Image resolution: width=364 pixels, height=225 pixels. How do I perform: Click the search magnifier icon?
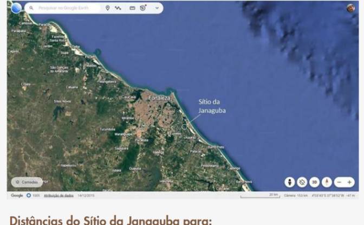coord(31,8)
